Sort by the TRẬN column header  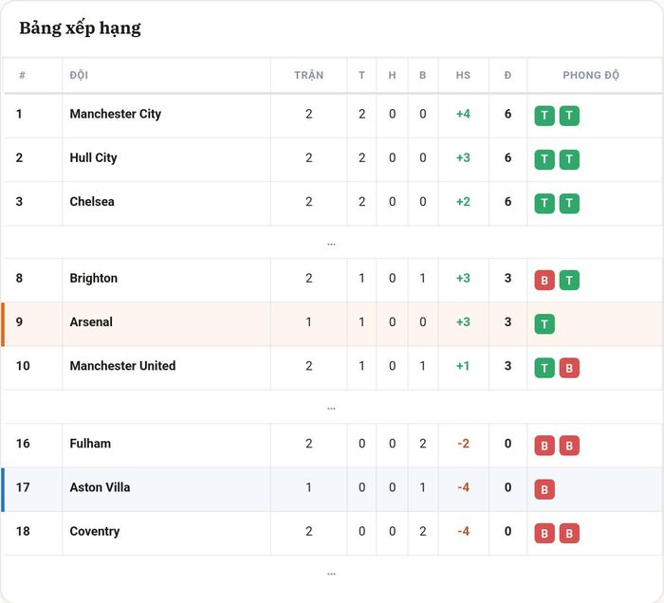tap(308, 75)
